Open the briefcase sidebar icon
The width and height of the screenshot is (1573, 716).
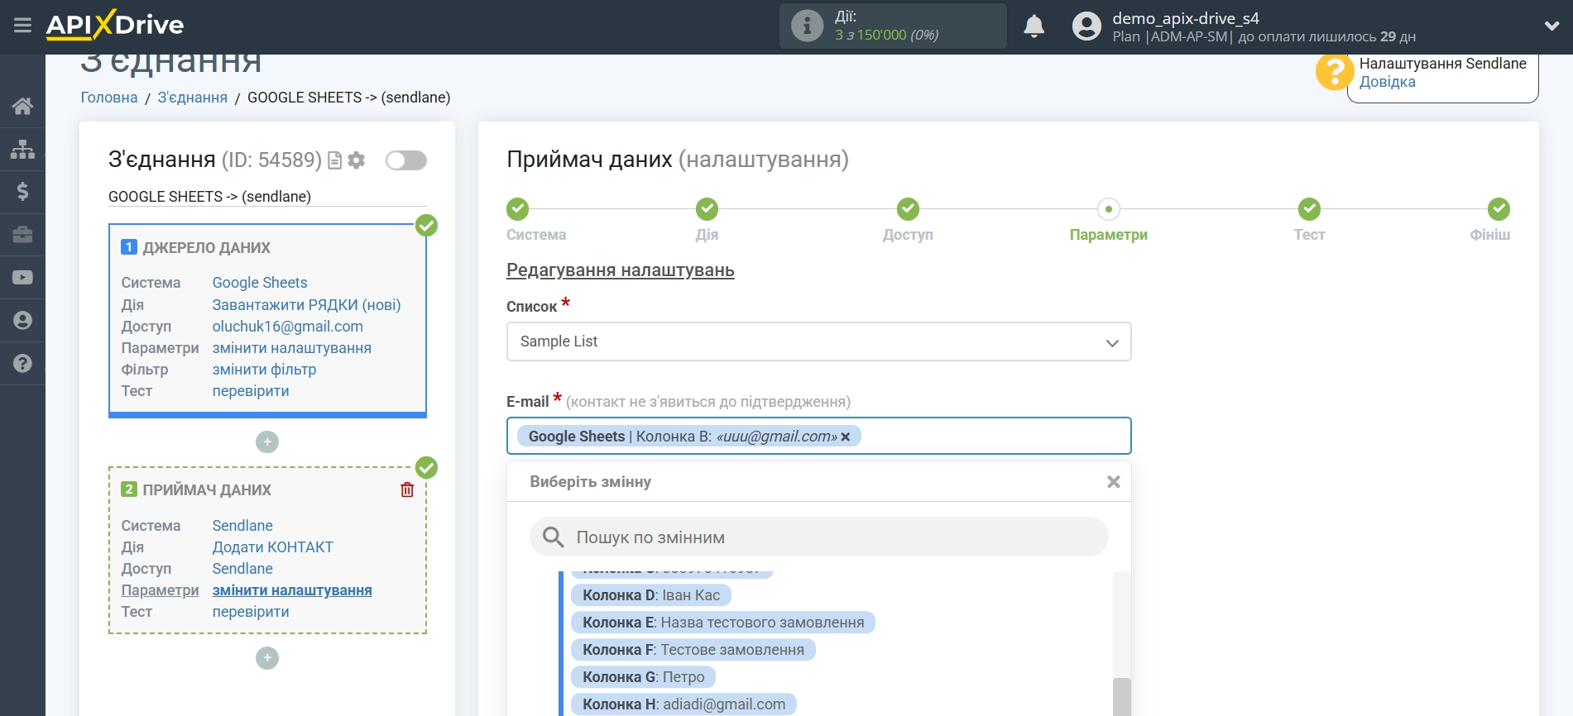pos(22,235)
